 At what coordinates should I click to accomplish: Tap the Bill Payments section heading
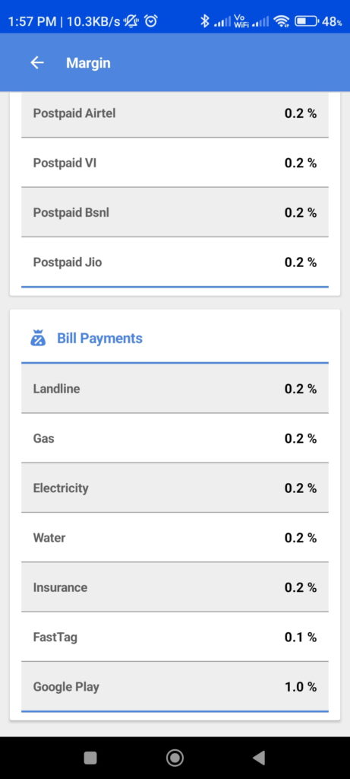[99, 339]
